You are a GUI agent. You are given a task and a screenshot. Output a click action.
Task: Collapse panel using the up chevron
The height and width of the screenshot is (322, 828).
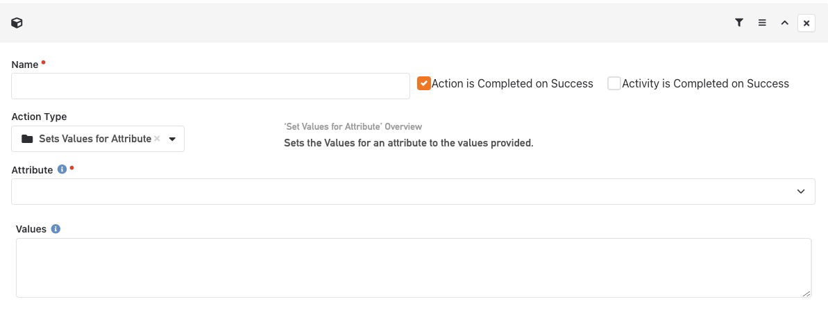[x=785, y=23]
